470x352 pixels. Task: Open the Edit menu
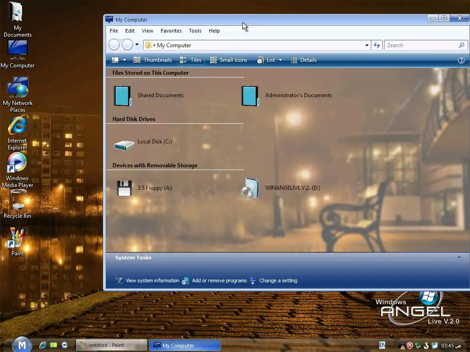point(130,31)
